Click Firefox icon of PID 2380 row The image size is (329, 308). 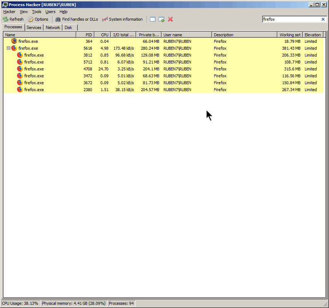tap(20, 90)
